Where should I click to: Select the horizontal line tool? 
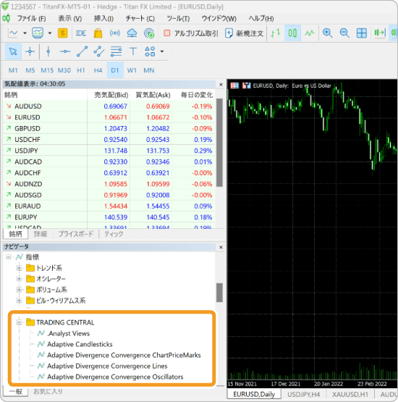tap(65, 51)
